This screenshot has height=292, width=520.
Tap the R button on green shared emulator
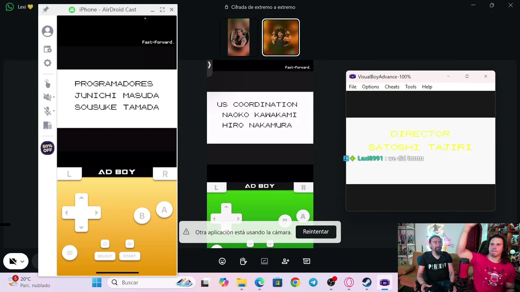[303, 187]
